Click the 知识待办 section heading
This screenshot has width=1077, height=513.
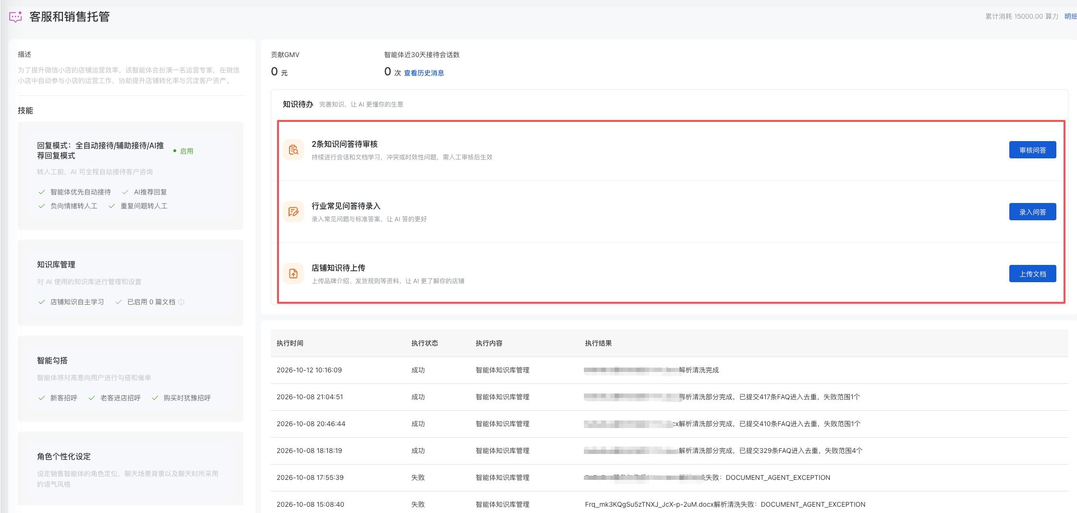(x=298, y=104)
